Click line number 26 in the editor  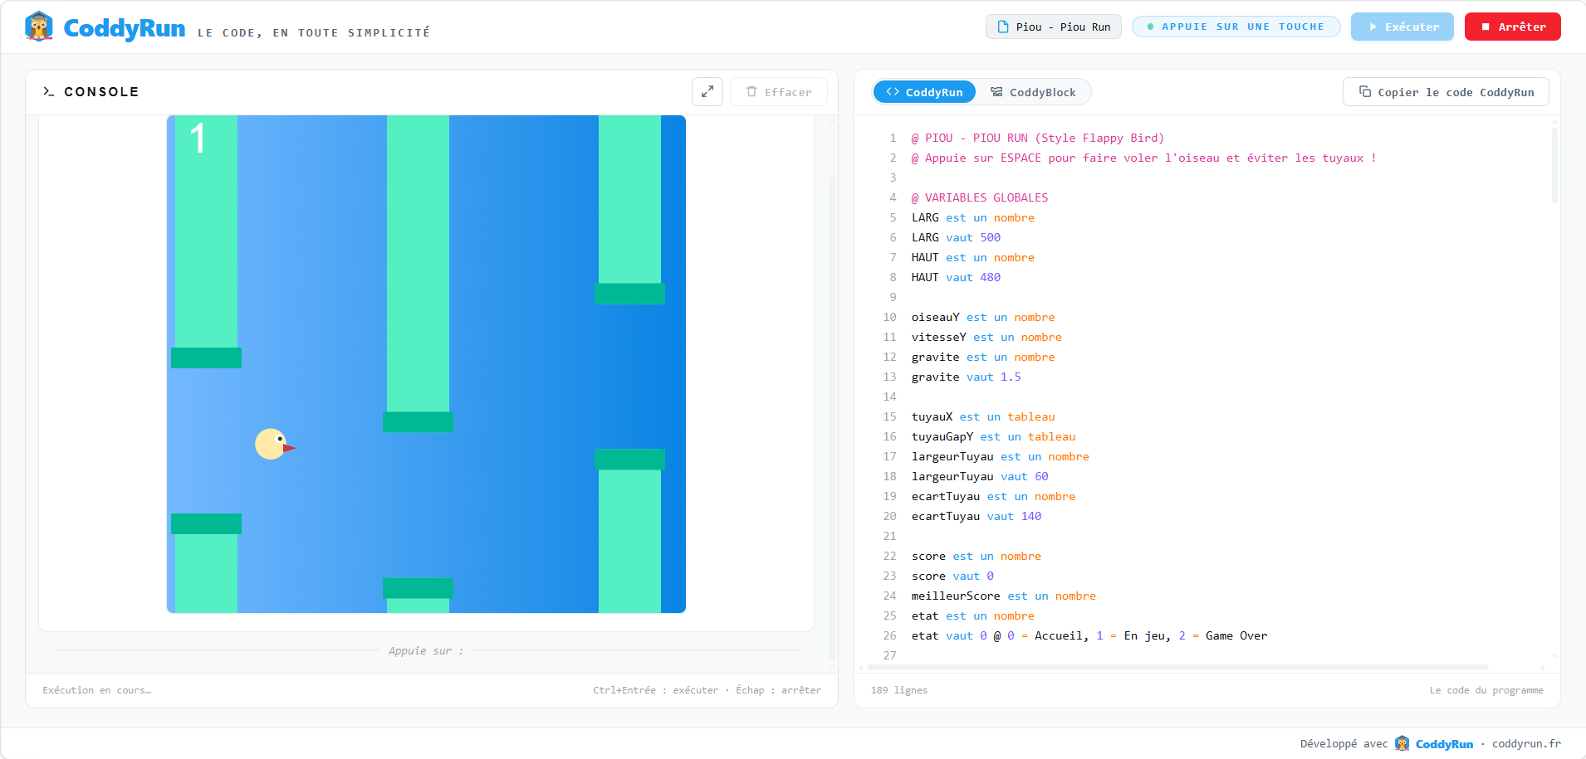click(889, 636)
